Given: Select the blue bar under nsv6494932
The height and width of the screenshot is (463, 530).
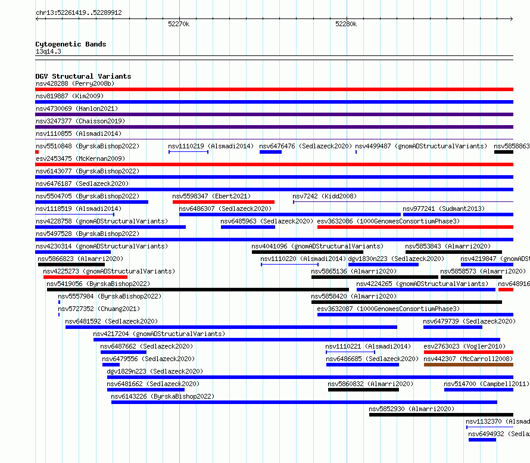Looking at the screenshot, I should 482,440.
